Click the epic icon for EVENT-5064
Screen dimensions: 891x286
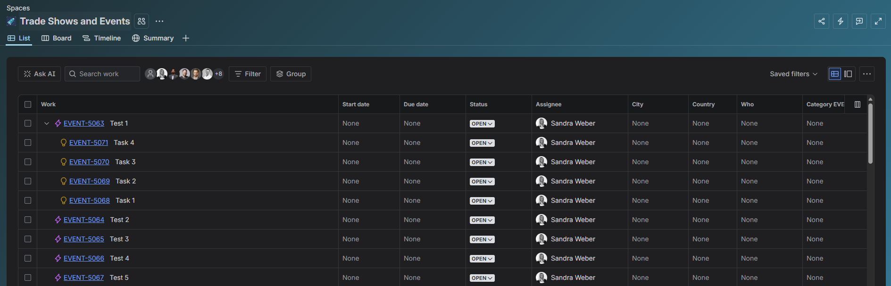pos(58,220)
